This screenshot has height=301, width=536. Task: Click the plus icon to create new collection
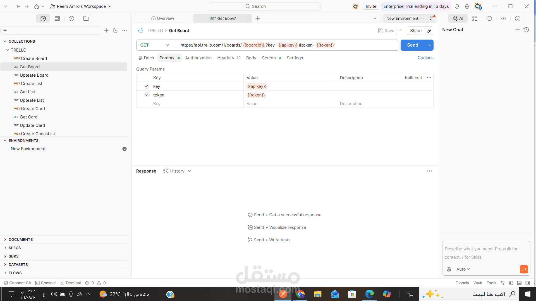[106, 30]
